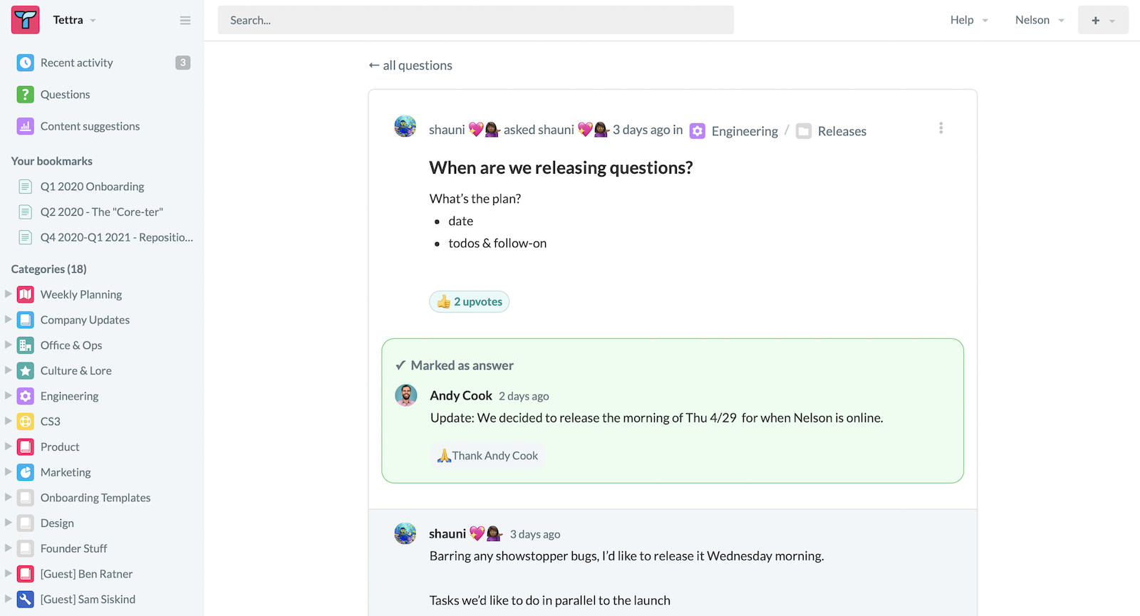Click Andy Cook's name in answer
The height and width of the screenshot is (616, 1140).
coord(461,395)
